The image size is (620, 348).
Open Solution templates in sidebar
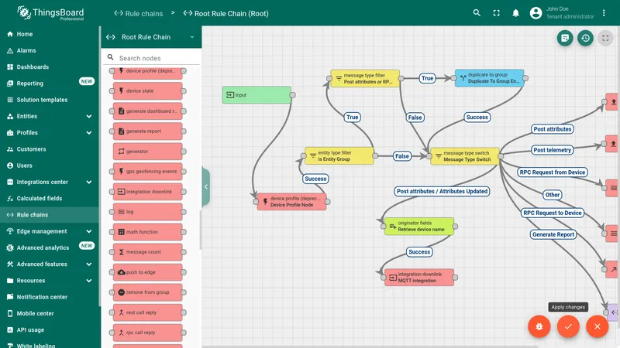click(50, 100)
